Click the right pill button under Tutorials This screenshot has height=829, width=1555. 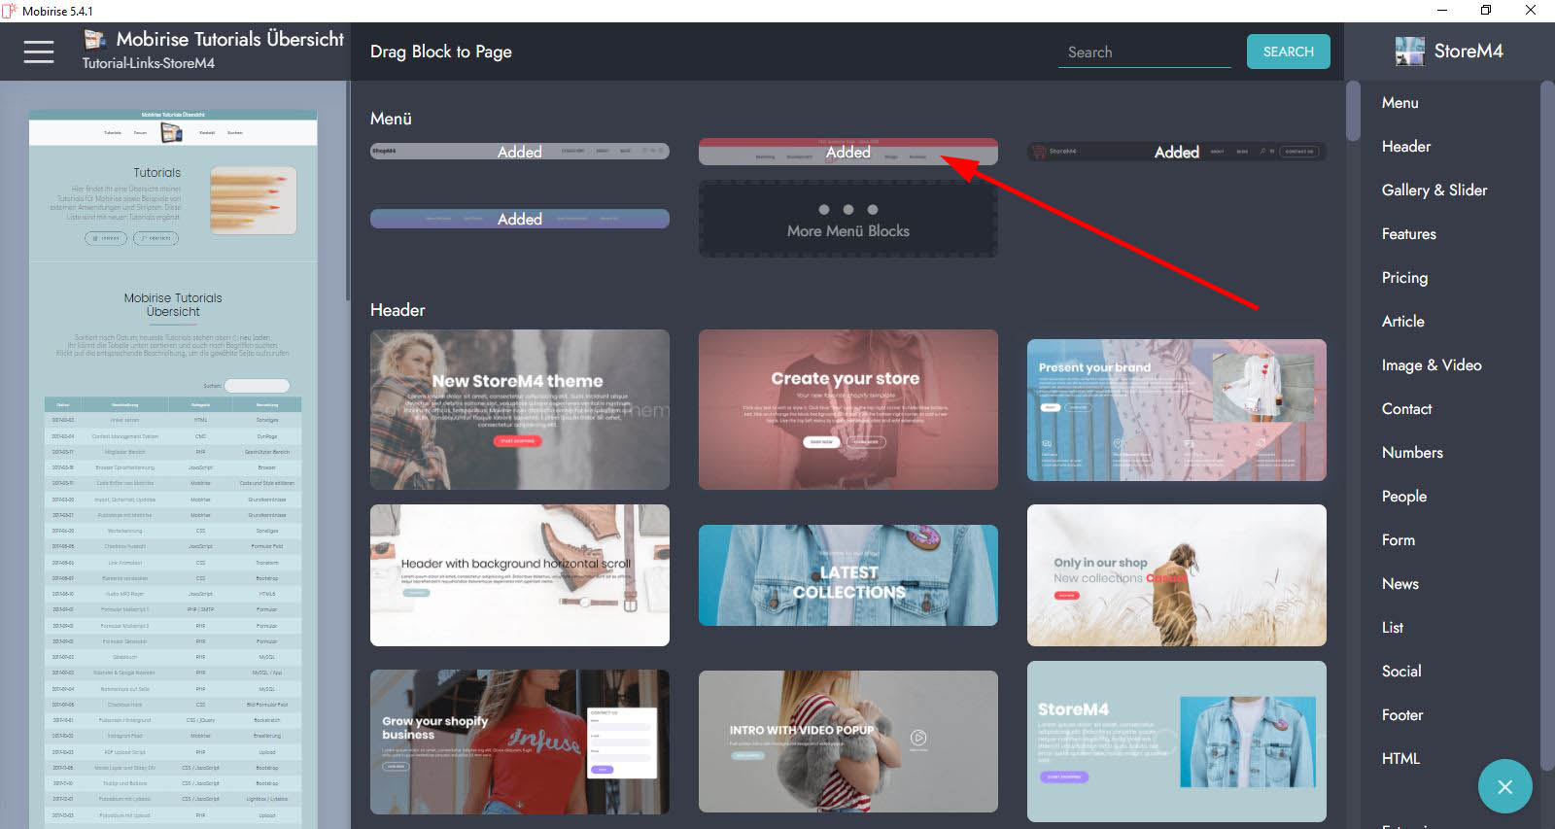[155, 238]
